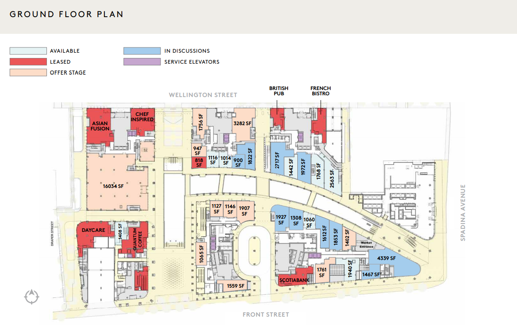Click the 1559 SF unit near Front Street
This screenshot has height=325, width=517.
coord(235,286)
